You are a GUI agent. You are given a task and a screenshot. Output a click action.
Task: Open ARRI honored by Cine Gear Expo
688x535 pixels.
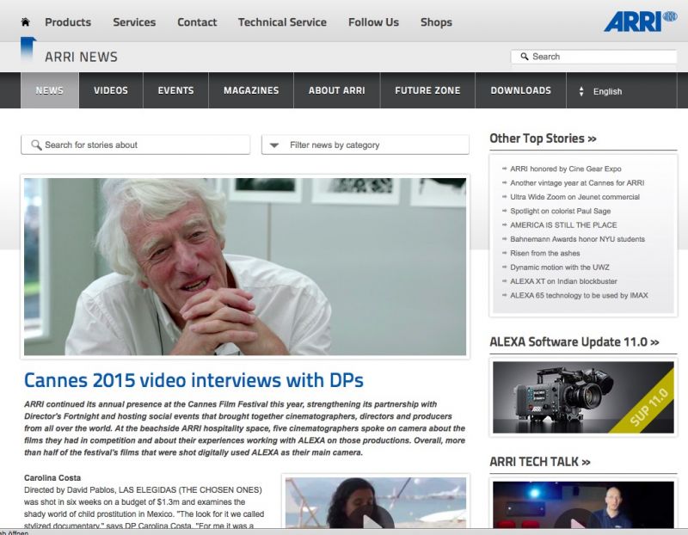pyautogui.click(x=566, y=169)
